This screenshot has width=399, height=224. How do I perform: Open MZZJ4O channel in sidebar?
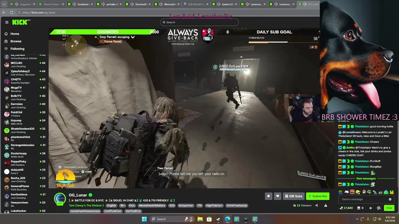tap(24, 64)
